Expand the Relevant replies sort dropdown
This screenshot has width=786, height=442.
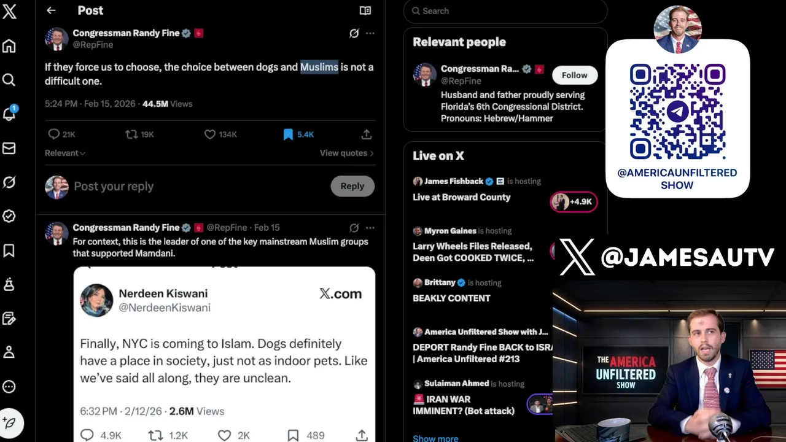coord(65,153)
